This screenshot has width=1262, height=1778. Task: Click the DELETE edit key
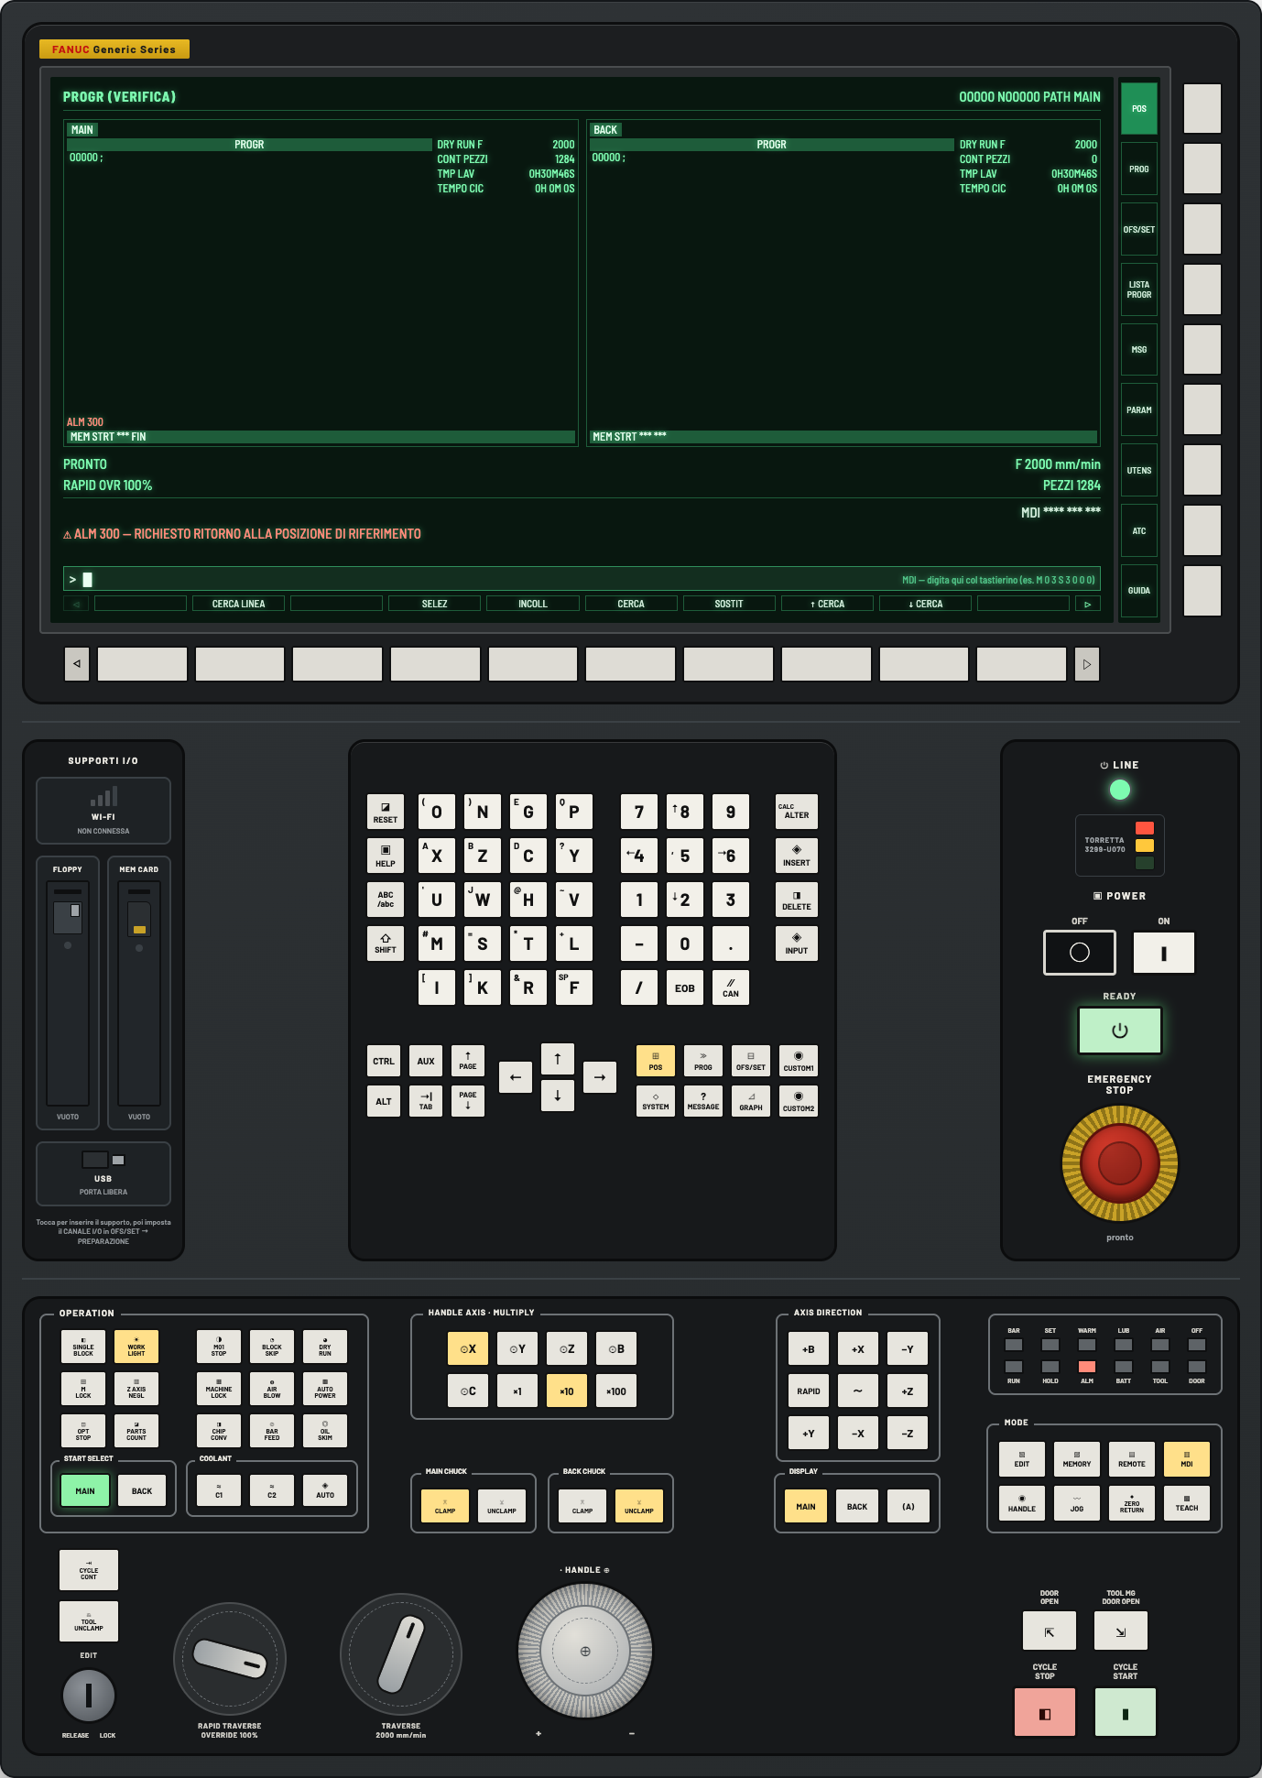[797, 900]
